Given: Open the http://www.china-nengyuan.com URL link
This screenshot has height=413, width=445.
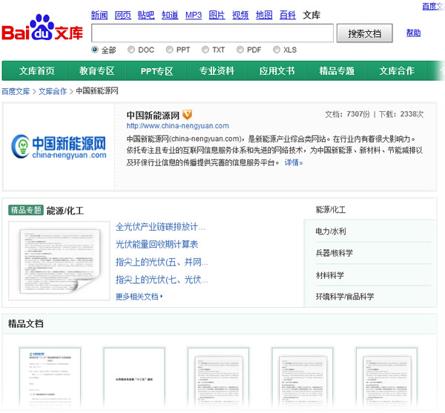Looking at the screenshot, I should pos(178,125).
